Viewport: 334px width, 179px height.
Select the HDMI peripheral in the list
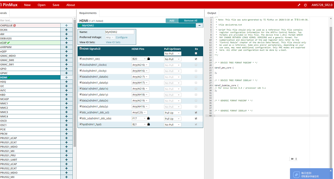pos(30,78)
